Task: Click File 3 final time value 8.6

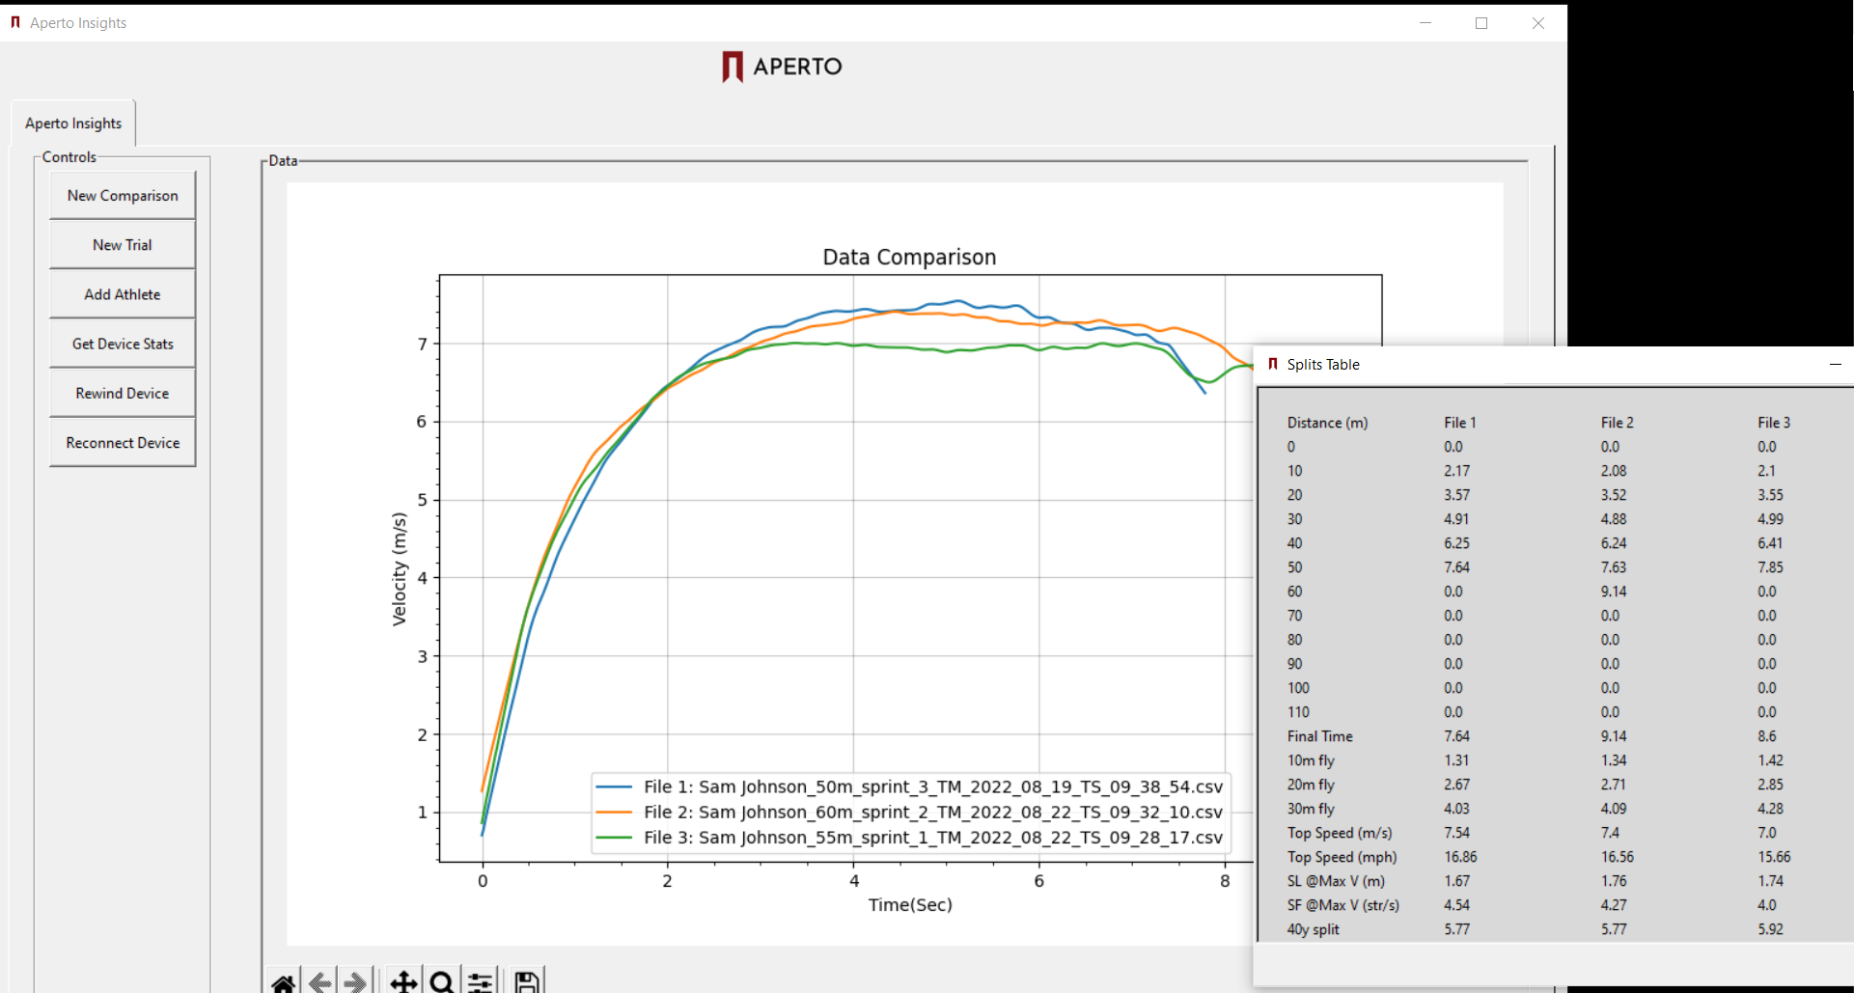Action: (1766, 736)
